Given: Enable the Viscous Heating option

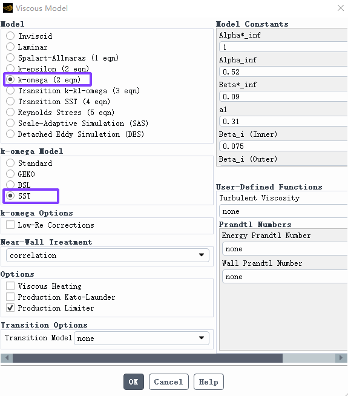Looking at the screenshot, I should point(10,286).
